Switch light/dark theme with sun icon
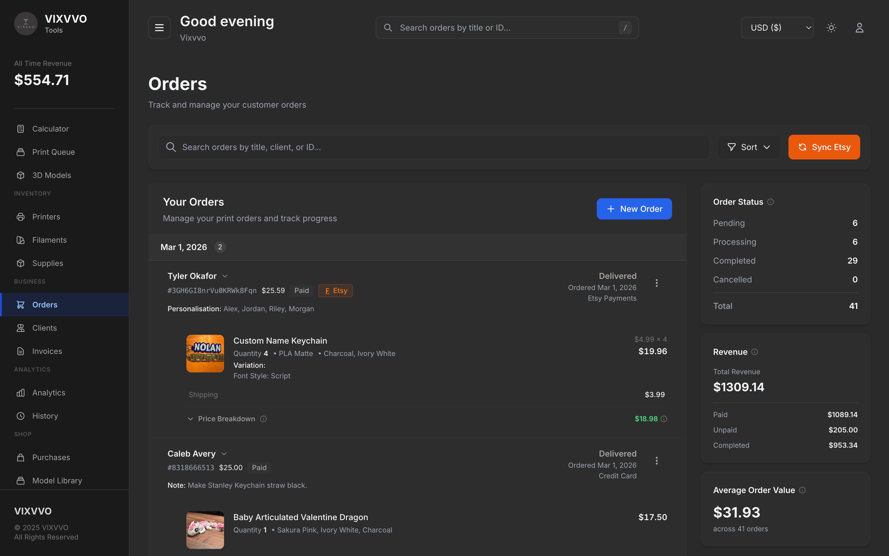The image size is (889, 556). point(831,28)
